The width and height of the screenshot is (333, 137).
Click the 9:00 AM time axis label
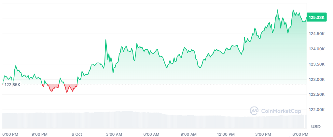(x=188, y=134)
